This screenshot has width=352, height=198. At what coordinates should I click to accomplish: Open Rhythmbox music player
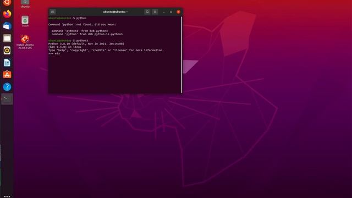click(x=7, y=50)
